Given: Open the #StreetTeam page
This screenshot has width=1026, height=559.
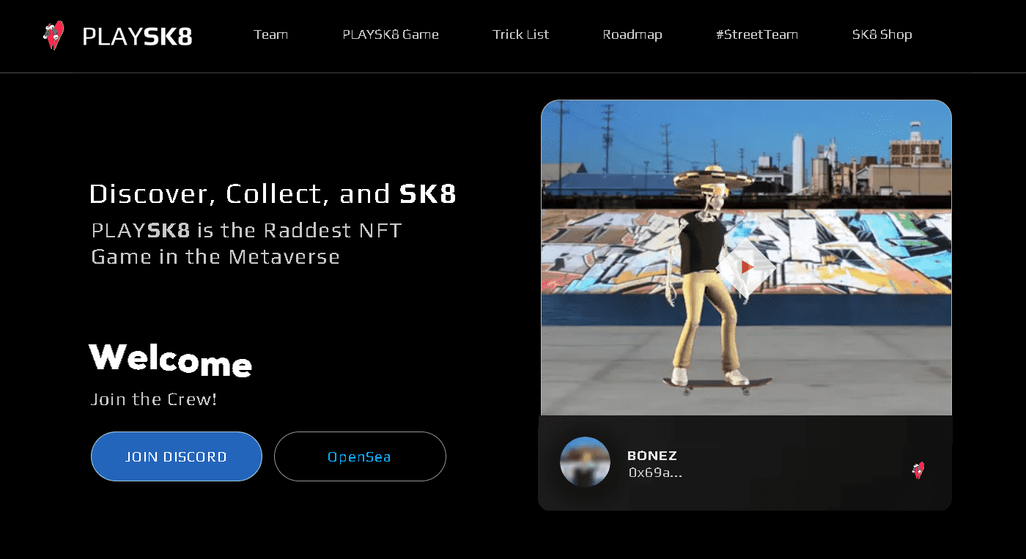Looking at the screenshot, I should (x=756, y=34).
